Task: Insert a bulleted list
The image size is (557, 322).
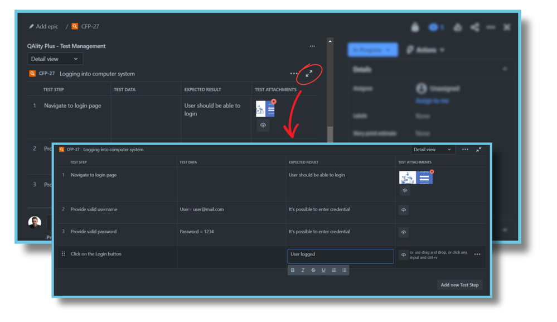Action: [344, 270]
